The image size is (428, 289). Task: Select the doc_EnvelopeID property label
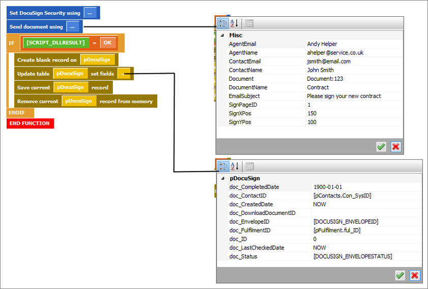pos(249,221)
